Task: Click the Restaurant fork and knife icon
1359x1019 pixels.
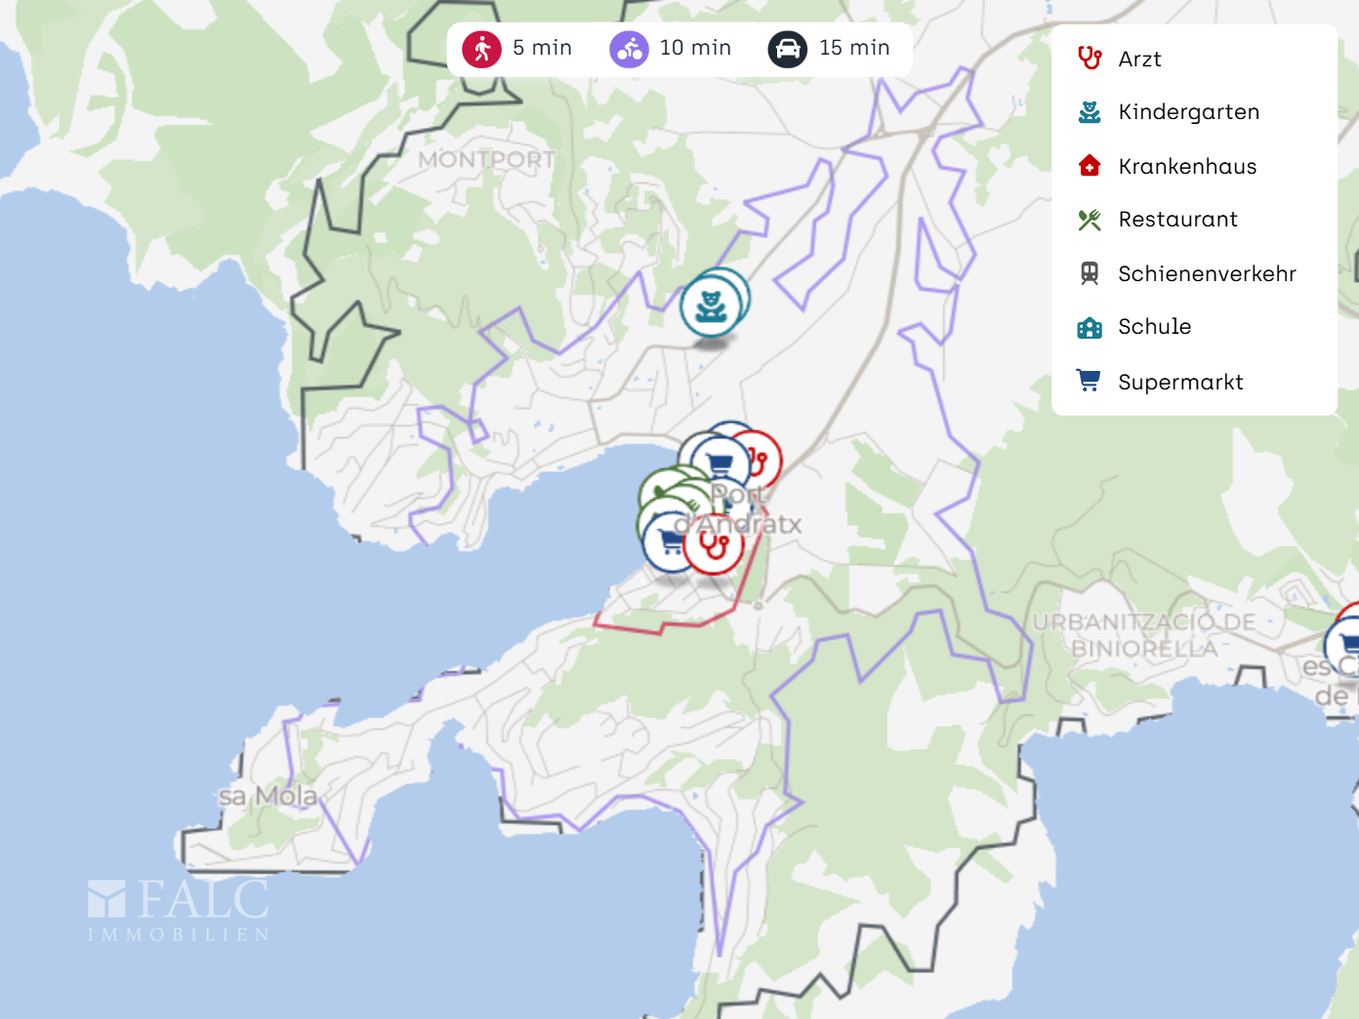Action: 1090,220
